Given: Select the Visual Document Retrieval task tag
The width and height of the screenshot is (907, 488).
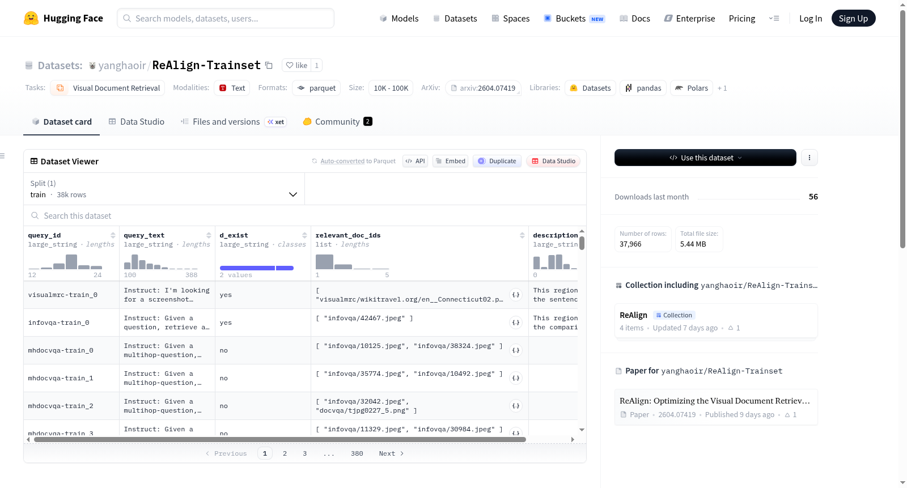Looking at the screenshot, I should tap(108, 88).
